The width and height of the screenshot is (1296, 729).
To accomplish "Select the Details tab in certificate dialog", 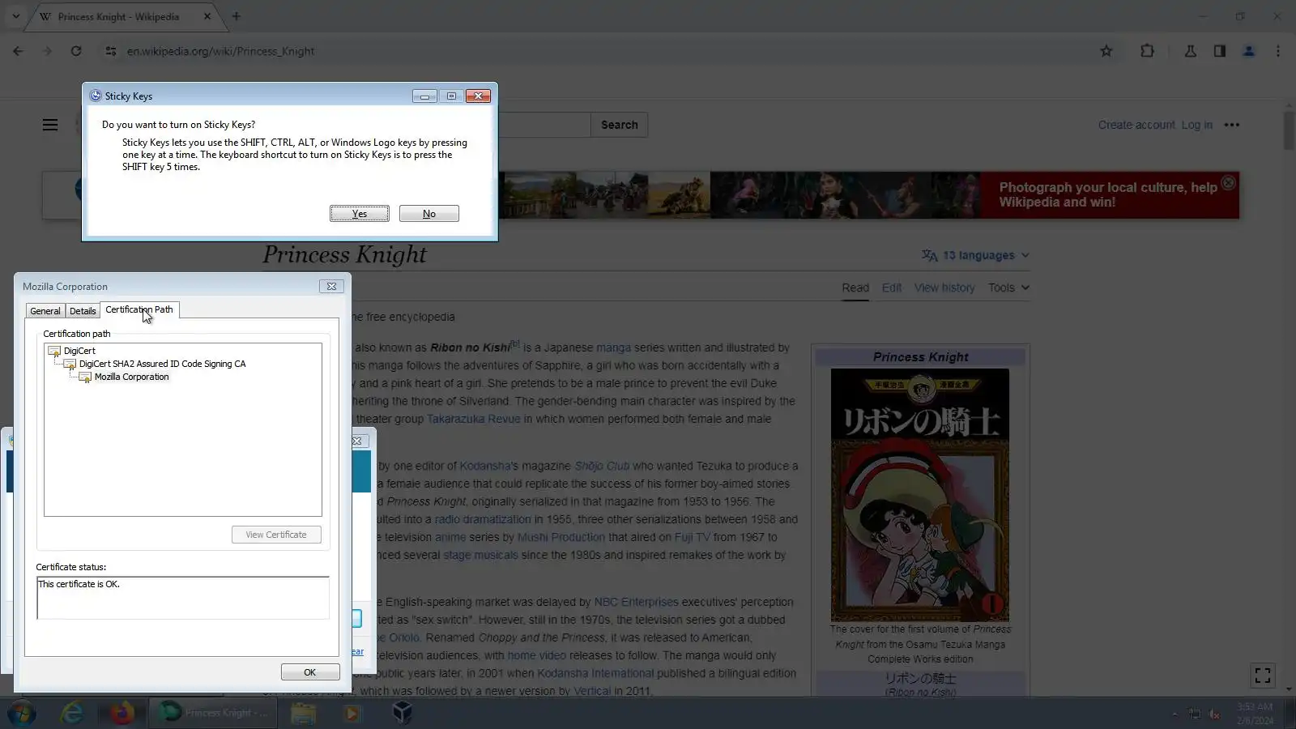I will pyautogui.click(x=83, y=311).
